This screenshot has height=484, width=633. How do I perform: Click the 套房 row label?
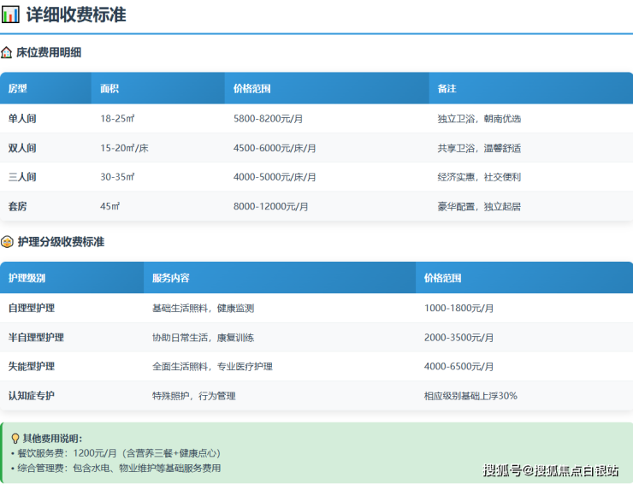(x=17, y=206)
